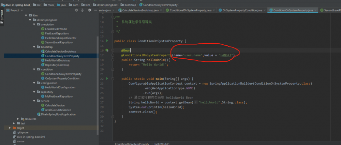The width and height of the screenshot is (341, 145).
Task: Run main method from line 22 gutter arrow
Action: click(x=107, y=78)
